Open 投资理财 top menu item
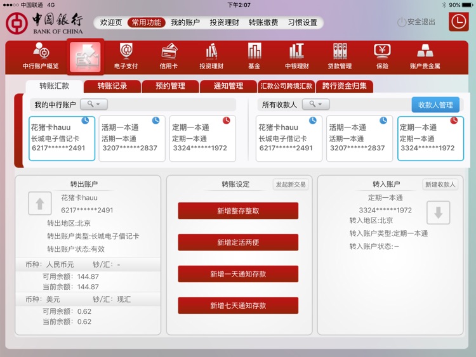The image size is (476, 357). 224,22
